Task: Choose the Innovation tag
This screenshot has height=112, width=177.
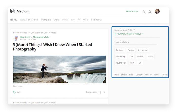Action: [143, 50]
